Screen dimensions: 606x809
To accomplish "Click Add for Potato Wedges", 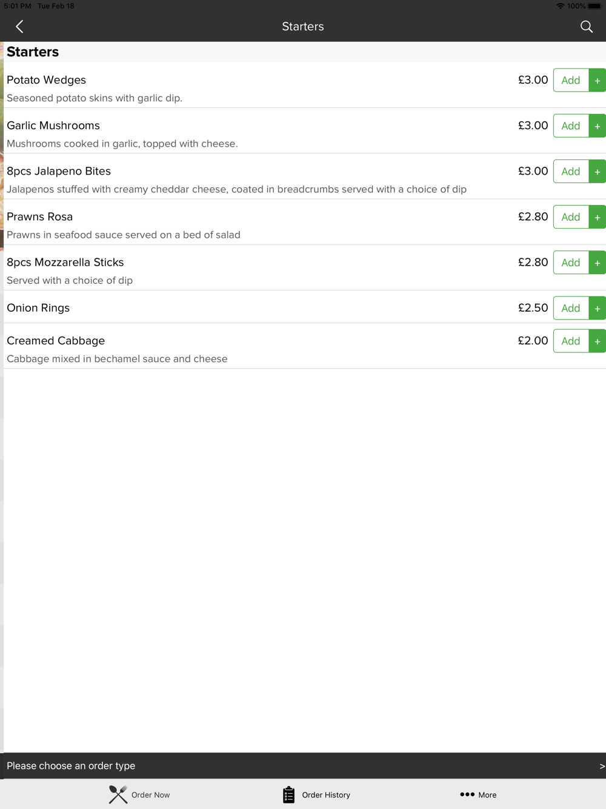I will [571, 80].
